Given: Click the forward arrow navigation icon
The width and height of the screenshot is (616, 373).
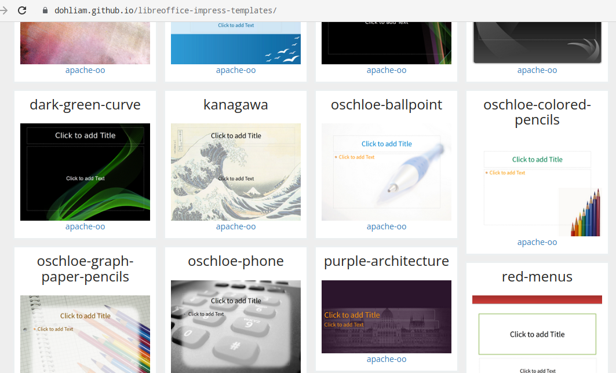Looking at the screenshot, I should [3, 10].
